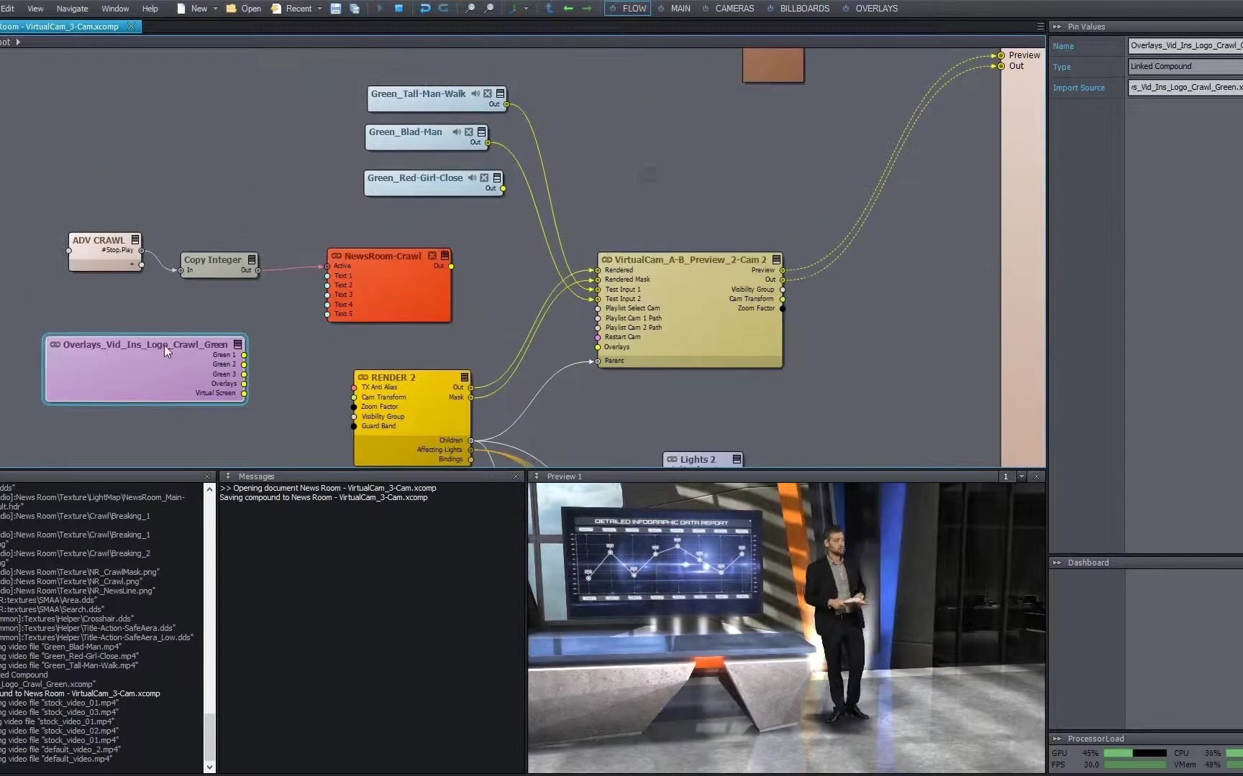Click the Undo arrow icon
This screenshot has height=776, width=1243.
(x=425, y=9)
